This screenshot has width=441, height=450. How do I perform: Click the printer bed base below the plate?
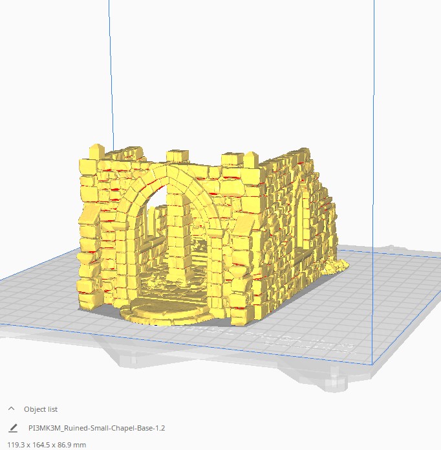[310, 374]
